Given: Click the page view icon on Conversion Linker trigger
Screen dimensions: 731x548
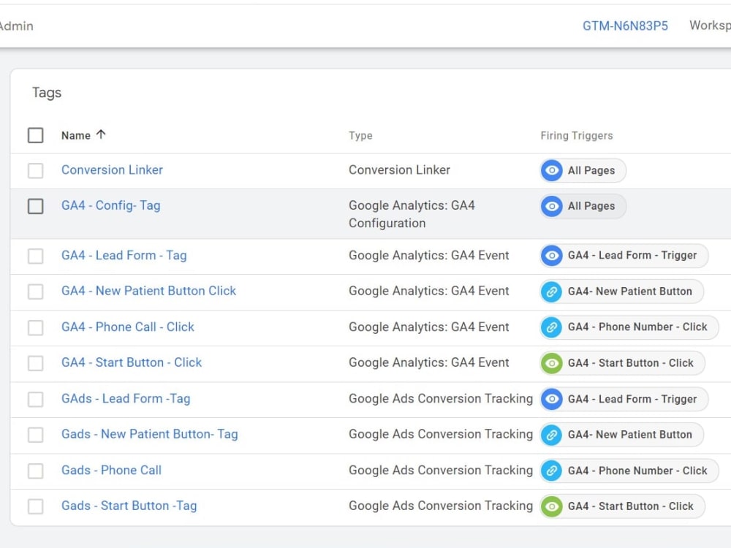Looking at the screenshot, I should pos(551,170).
